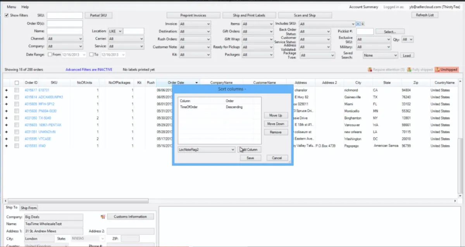The image size is (465, 247).
Task: Click the Partial SKU button
Action: pyautogui.click(x=98, y=15)
